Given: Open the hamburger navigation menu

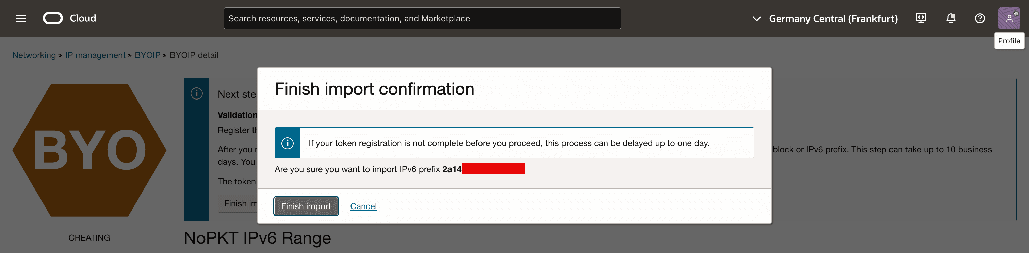Looking at the screenshot, I should pos(21,18).
